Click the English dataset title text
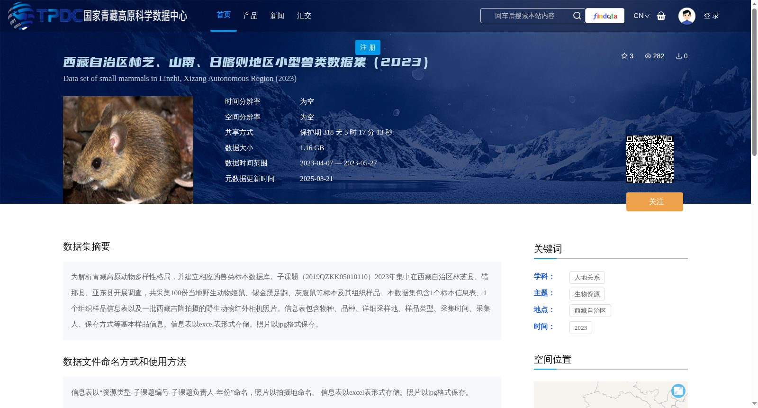Screen dimensions: 758x408 (x=180, y=79)
